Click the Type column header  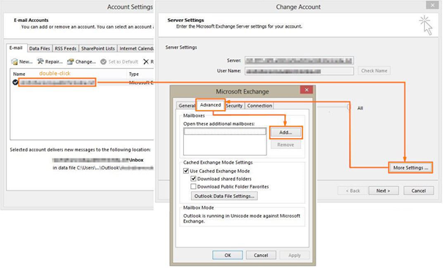(134, 74)
